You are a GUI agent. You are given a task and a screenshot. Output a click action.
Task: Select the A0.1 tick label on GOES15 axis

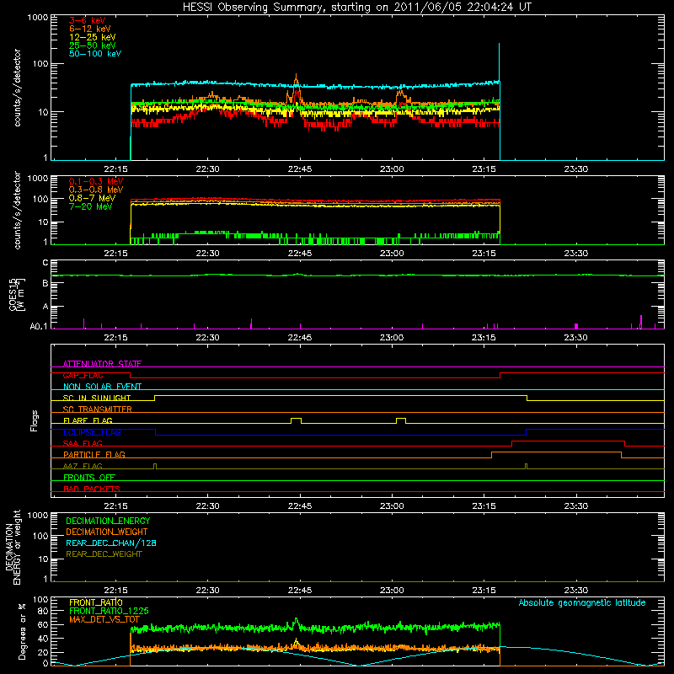(x=39, y=327)
